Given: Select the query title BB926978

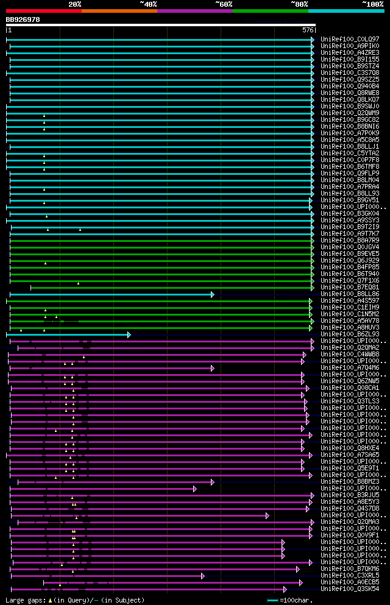Looking at the screenshot, I should point(23,19).
